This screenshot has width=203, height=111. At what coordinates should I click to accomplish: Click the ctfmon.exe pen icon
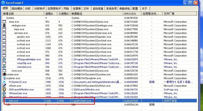click(4, 86)
